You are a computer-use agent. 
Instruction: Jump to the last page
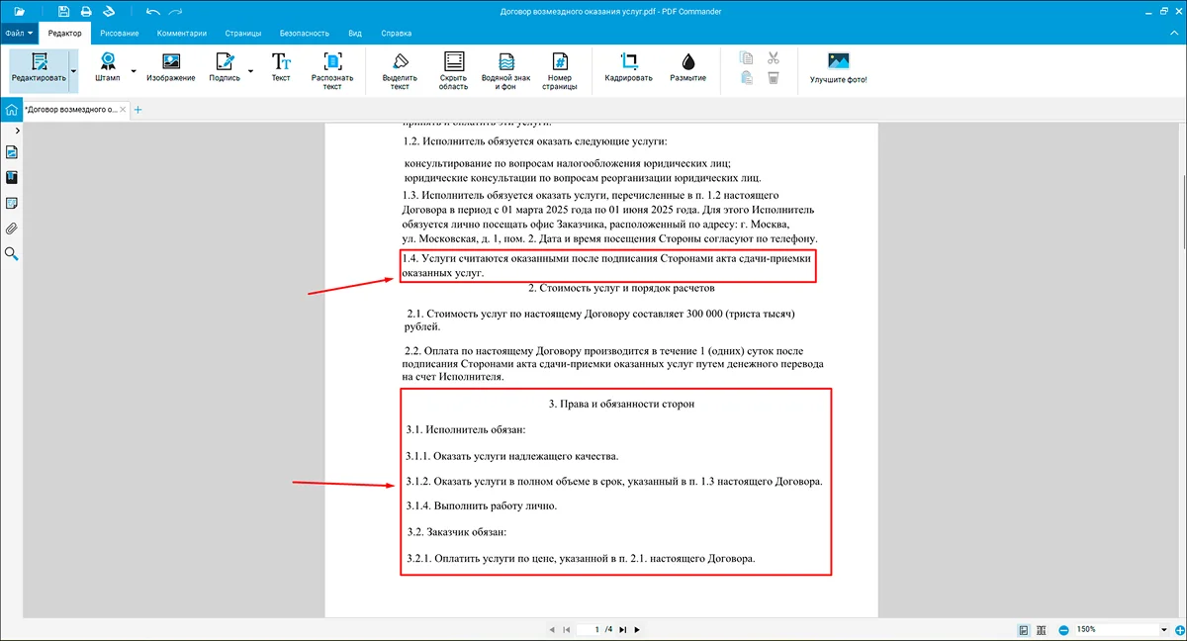point(623,629)
